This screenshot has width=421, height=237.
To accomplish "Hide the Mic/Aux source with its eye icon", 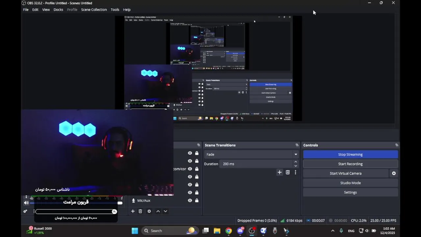I will tap(190, 200).
